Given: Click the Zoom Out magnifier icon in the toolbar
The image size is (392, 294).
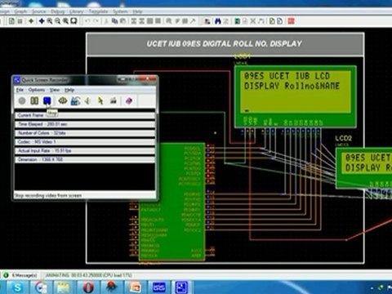Looking at the screenshot, I should [x=58, y=21].
